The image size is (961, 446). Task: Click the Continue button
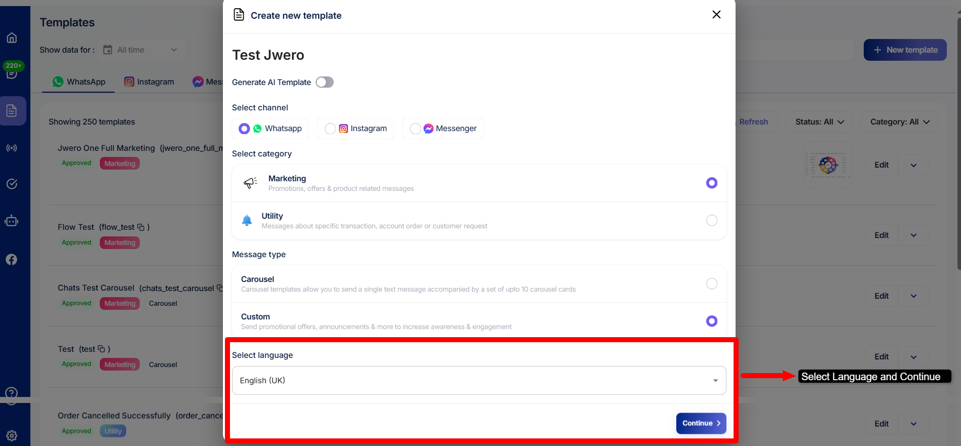click(701, 423)
